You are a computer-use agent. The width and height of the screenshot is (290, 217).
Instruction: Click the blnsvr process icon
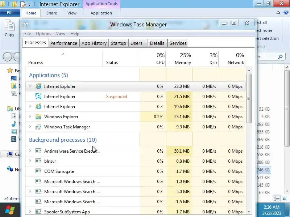coord(38,161)
